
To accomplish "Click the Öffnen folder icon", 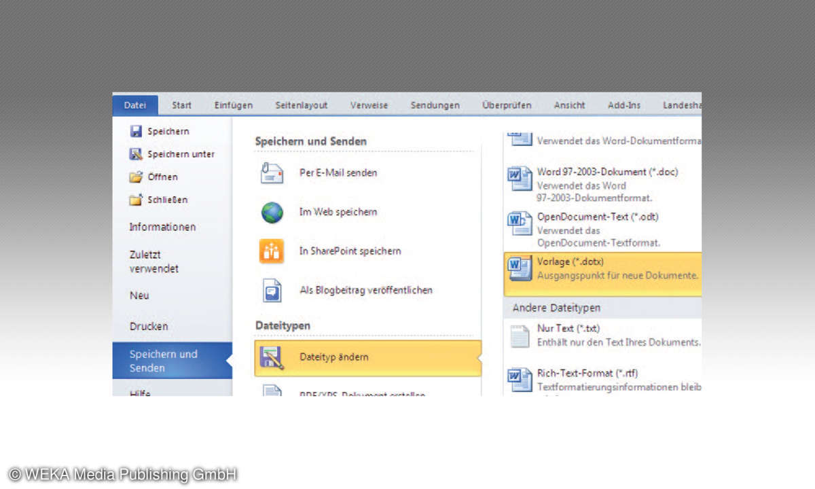I will 136,177.
